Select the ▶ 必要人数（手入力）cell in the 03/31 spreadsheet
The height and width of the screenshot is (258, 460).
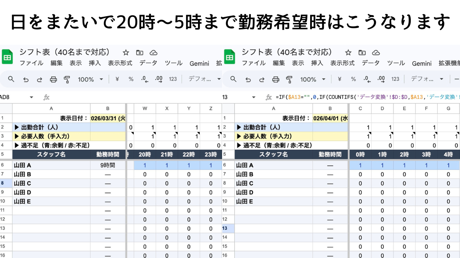click(51, 136)
